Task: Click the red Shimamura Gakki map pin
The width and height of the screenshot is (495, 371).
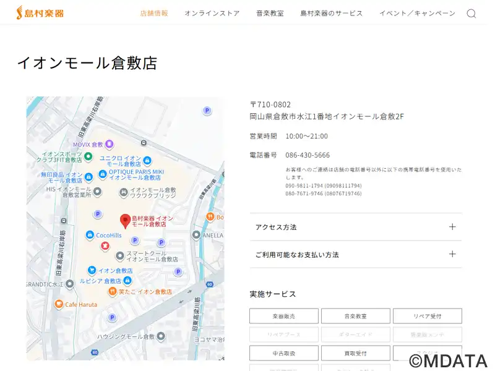Action: pyautogui.click(x=125, y=221)
